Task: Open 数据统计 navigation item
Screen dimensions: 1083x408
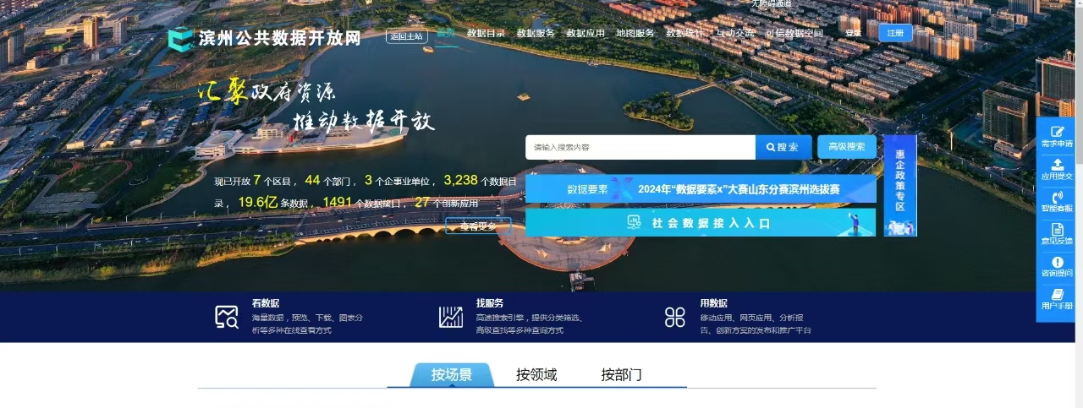Action: [685, 34]
